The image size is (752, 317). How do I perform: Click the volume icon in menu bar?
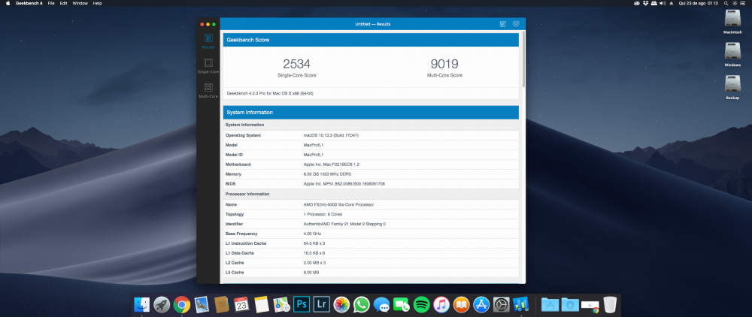[663, 3]
